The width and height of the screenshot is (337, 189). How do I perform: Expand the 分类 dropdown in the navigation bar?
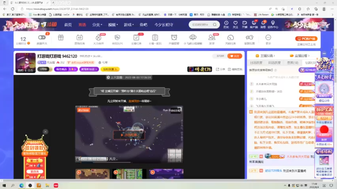point(97,25)
